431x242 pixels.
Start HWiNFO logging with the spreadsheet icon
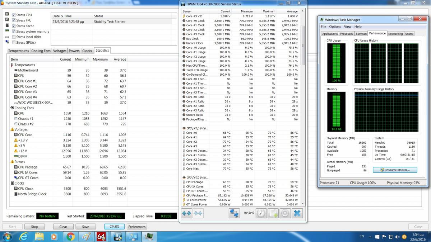[x=273, y=213]
